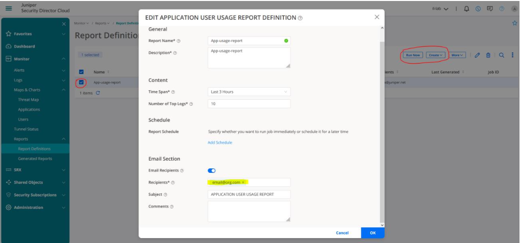The image size is (521, 243).
Task: Open Generated Reports in sidebar
Action: pyautogui.click(x=35, y=158)
